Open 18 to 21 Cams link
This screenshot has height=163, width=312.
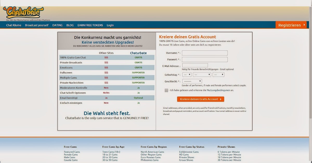[x=110, y=155]
